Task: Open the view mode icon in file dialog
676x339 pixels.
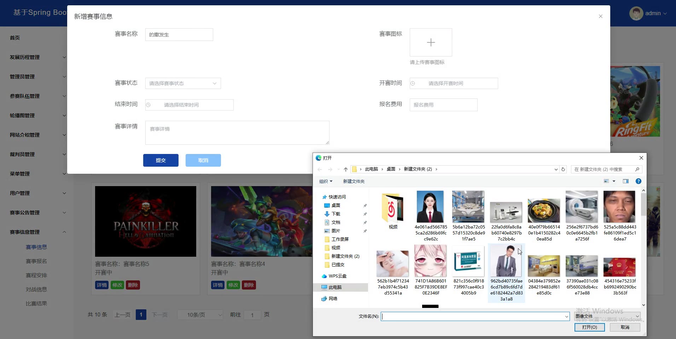Action: (x=606, y=181)
